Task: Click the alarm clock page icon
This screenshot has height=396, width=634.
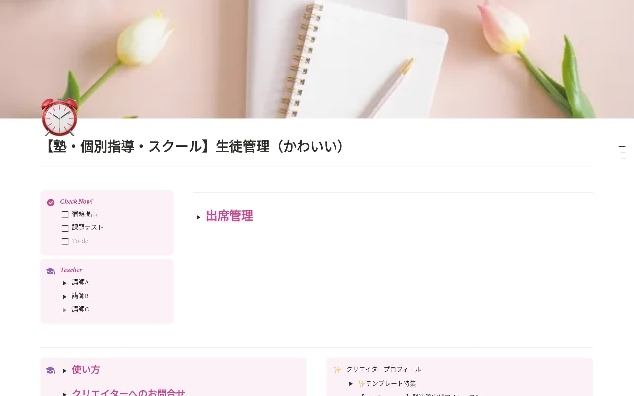Action: coord(59,117)
